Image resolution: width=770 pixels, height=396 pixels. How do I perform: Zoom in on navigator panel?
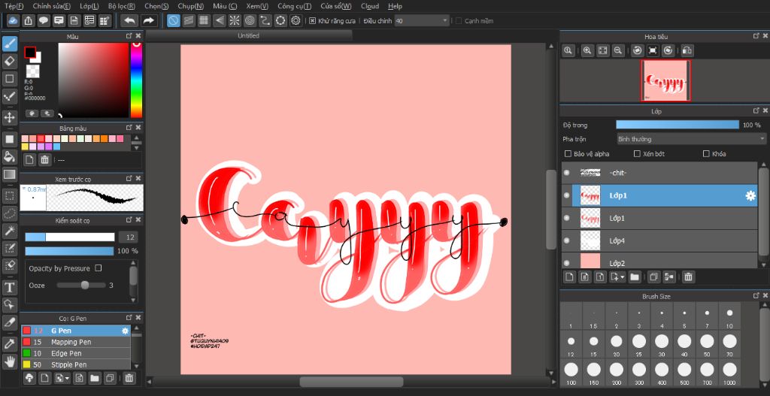tap(587, 50)
